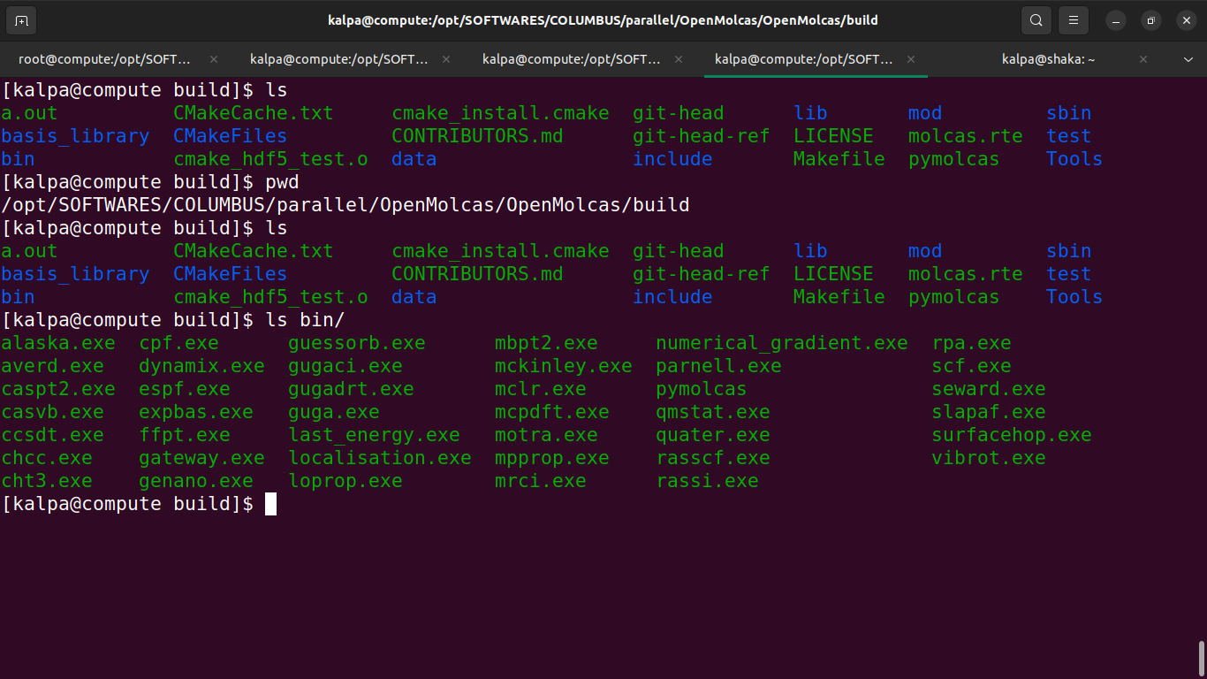The height and width of the screenshot is (679, 1207).
Task: Click mckinley.exe file name
Action: [x=564, y=366]
